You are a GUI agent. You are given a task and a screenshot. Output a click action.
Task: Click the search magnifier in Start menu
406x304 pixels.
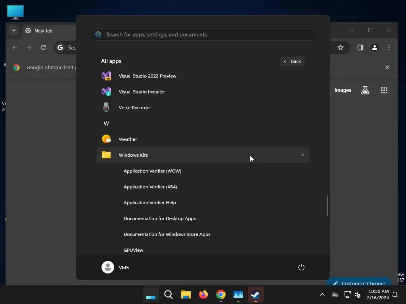point(98,34)
